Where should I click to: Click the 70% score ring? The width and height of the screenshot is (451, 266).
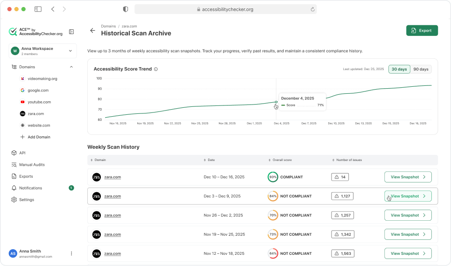[273, 216]
